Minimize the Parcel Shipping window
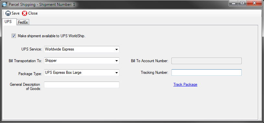Screen dimensions: 264x123 coord(233,3)
